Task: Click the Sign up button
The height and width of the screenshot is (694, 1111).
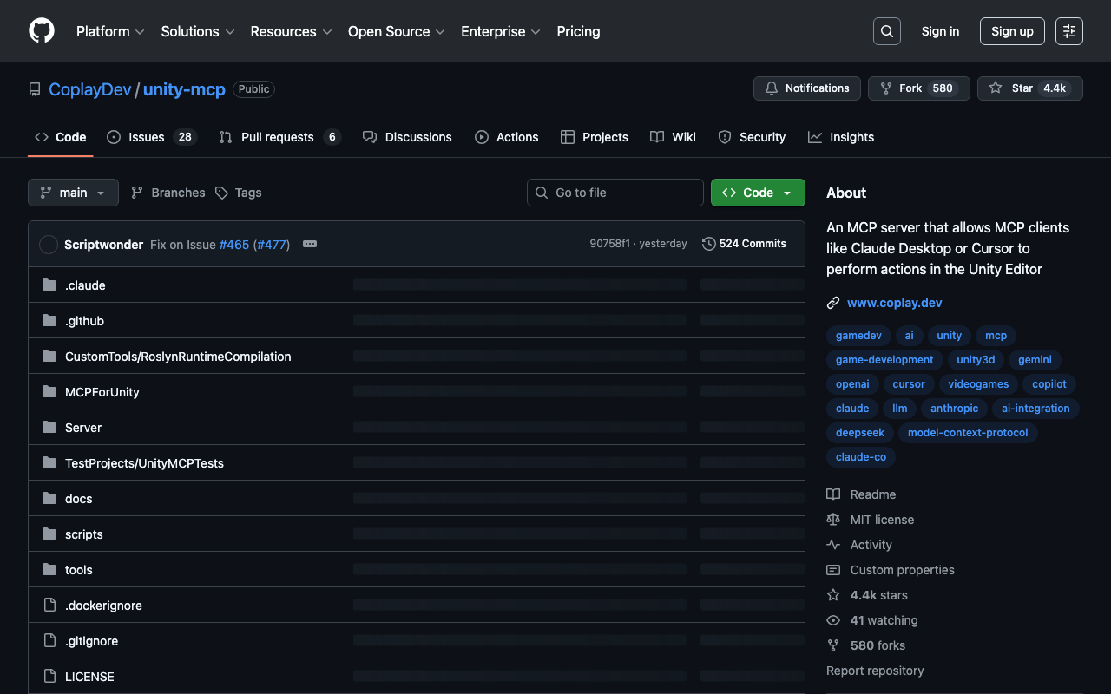Action: 1012,31
